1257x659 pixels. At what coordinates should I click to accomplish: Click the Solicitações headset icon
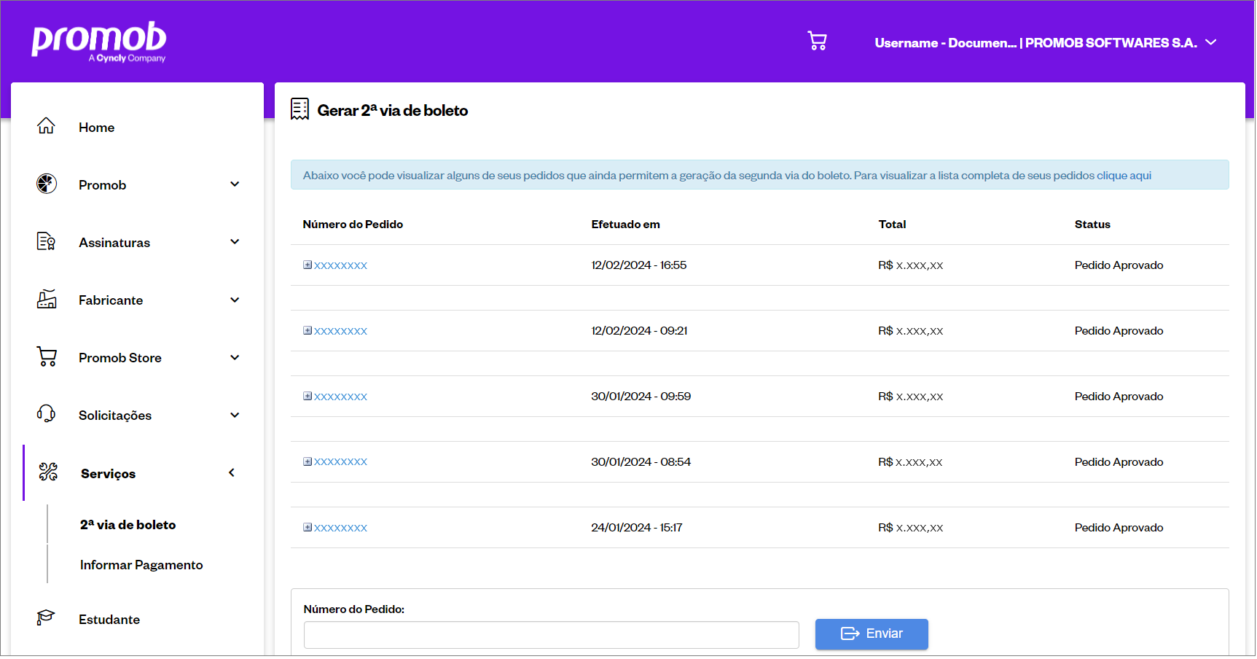click(47, 414)
